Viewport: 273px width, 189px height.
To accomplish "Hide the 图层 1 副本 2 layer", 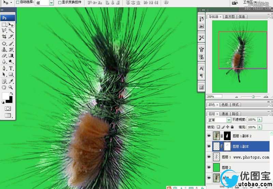I will tap(209, 136).
